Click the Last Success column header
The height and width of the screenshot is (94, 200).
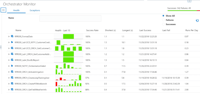click(x=145, y=30)
